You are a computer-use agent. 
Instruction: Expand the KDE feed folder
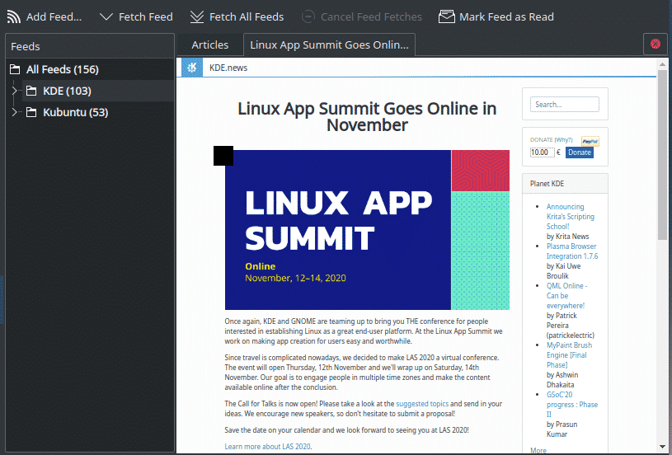coord(14,91)
